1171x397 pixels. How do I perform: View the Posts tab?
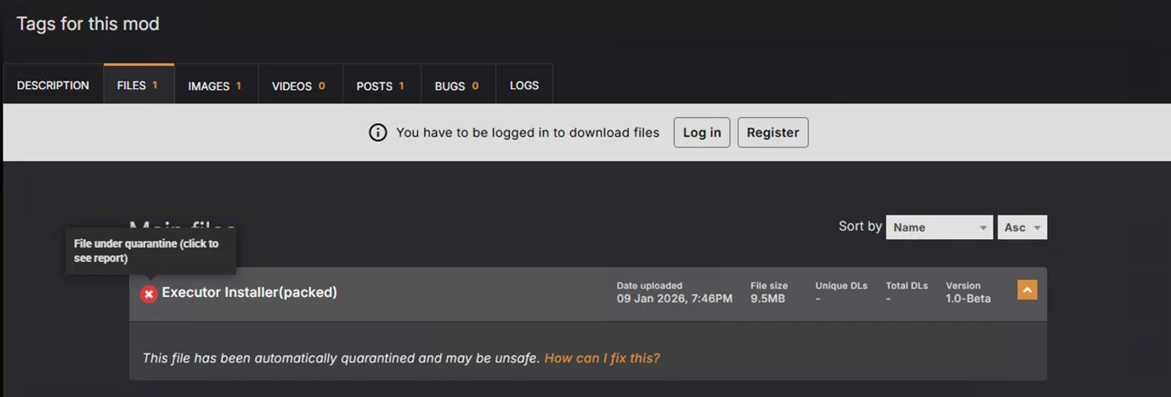pos(380,86)
